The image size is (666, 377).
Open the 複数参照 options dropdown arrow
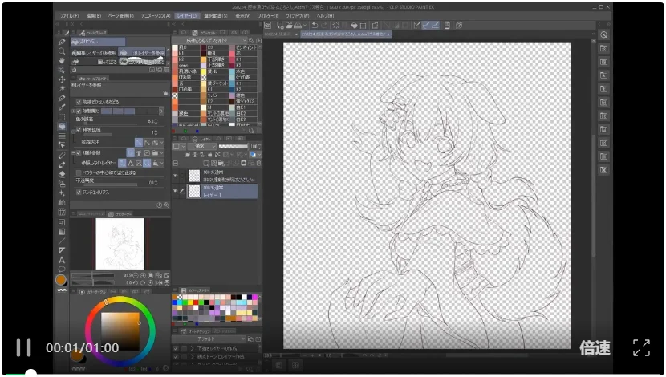[162, 153]
